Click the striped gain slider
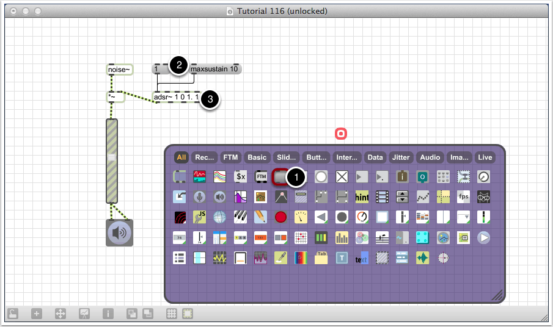The width and height of the screenshot is (553, 327). 112,161
